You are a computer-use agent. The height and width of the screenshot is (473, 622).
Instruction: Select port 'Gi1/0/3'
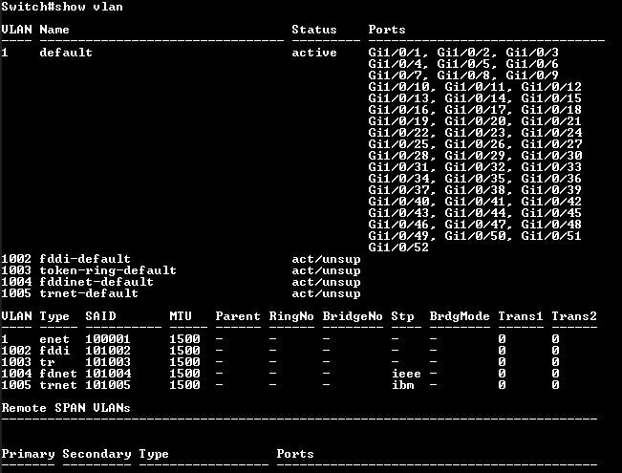tap(532, 53)
